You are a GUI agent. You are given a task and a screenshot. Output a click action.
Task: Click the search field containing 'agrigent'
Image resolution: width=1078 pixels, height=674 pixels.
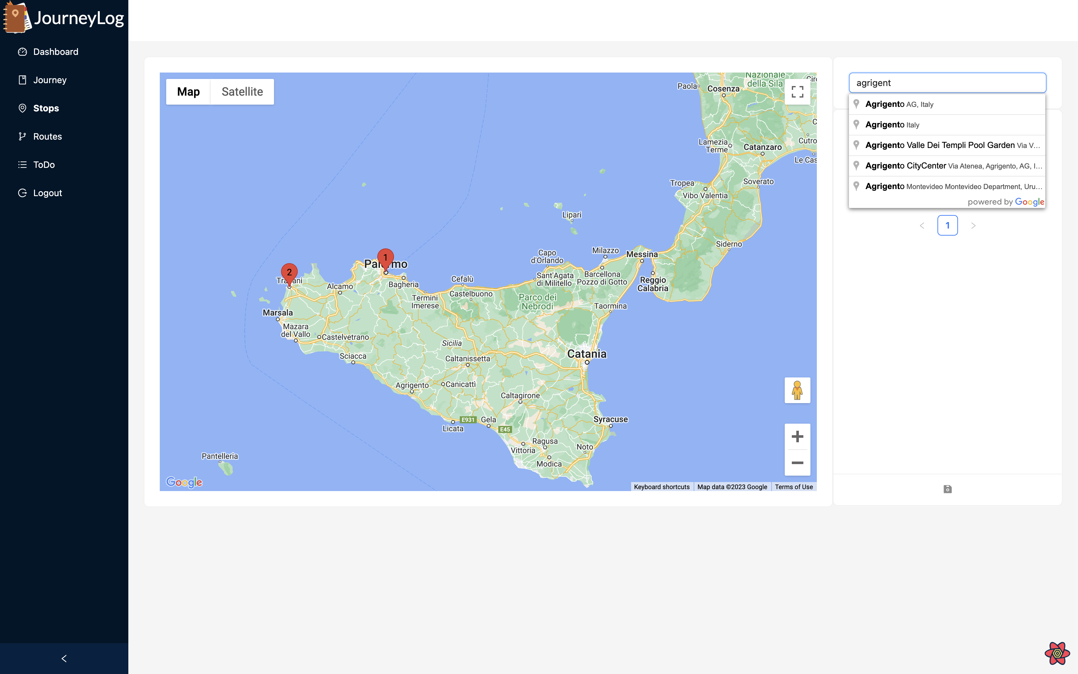pyautogui.click(x=947, y=83)
